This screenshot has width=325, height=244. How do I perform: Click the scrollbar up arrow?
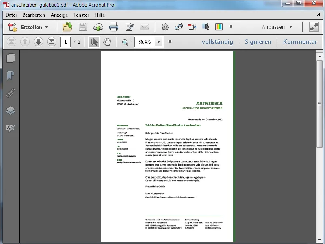point(319,56)
